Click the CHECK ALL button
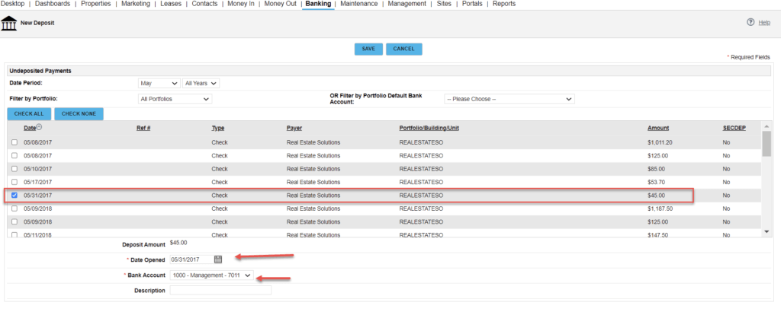This screenshot has width=781, height=312. pyautogui.click(x=29, y=114)
